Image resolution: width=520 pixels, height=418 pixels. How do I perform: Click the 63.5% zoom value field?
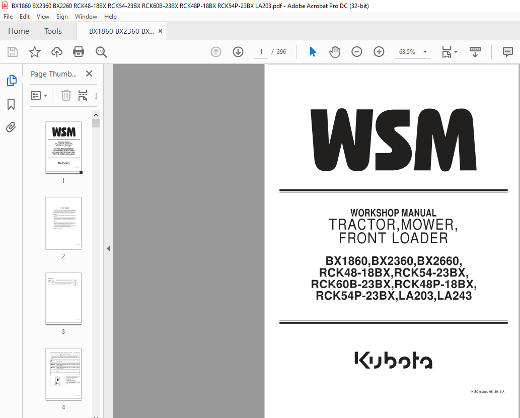click(x=407, y=52)
